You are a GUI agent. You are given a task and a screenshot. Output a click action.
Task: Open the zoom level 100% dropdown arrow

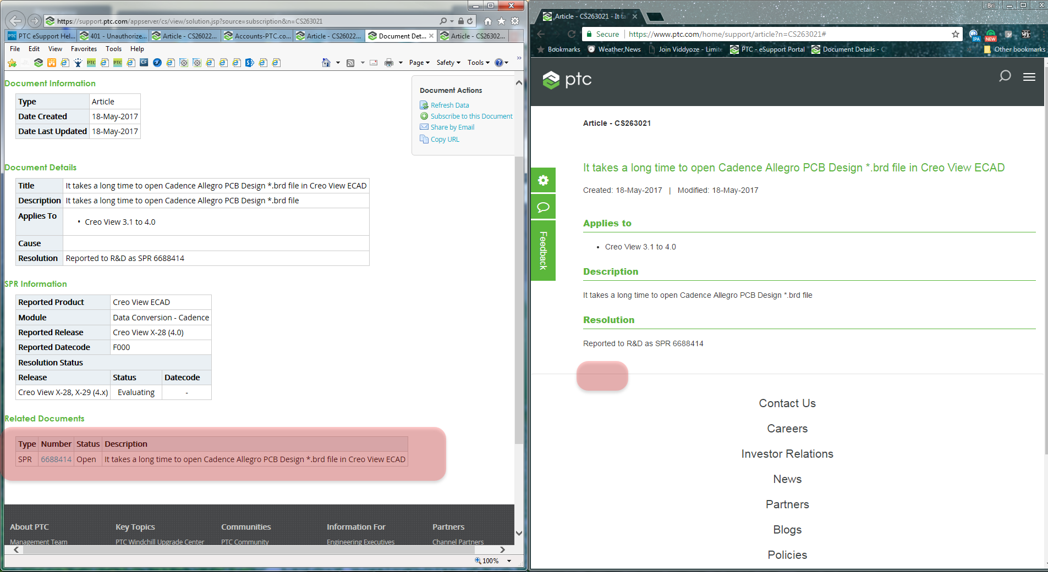click(x=509, y=561)
